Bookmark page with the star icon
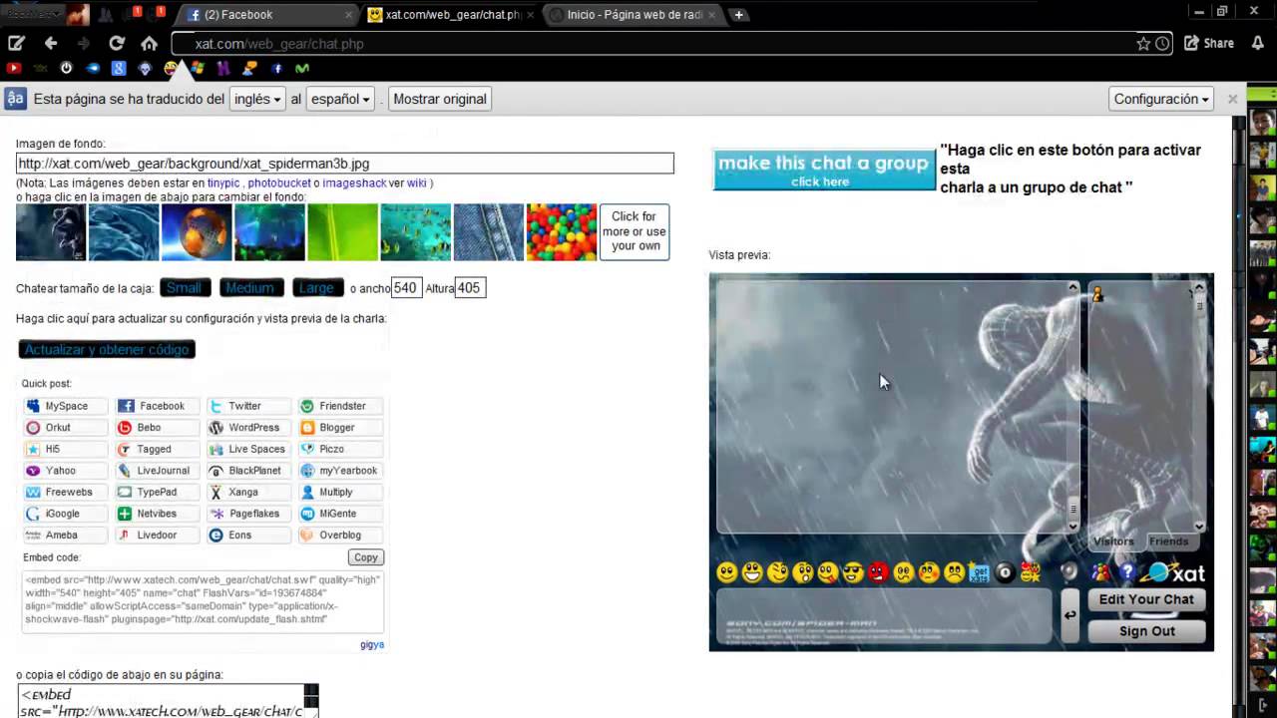 point(1143,43)
